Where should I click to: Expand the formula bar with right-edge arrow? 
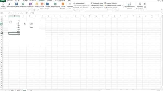(162, 13)
